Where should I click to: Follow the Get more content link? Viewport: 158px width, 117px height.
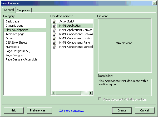click(71, 111)
